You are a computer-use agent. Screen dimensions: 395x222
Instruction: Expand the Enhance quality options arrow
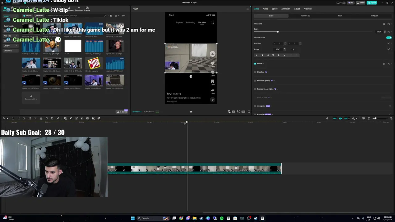[274, 80]
